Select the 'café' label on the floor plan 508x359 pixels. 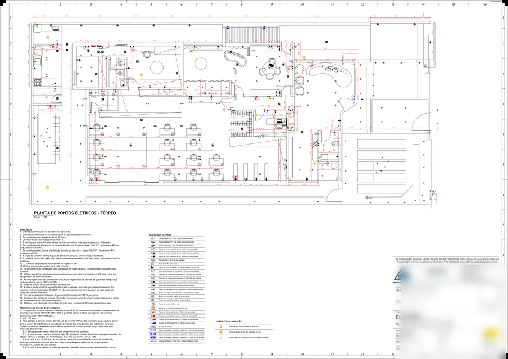253,51
